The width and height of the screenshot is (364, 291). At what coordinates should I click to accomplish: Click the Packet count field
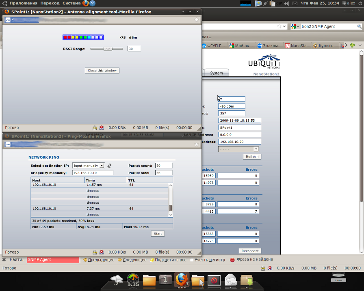tap(164, 166)
